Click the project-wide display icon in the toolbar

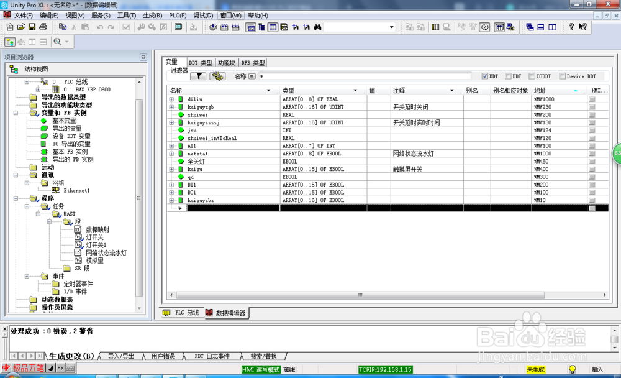178,27
